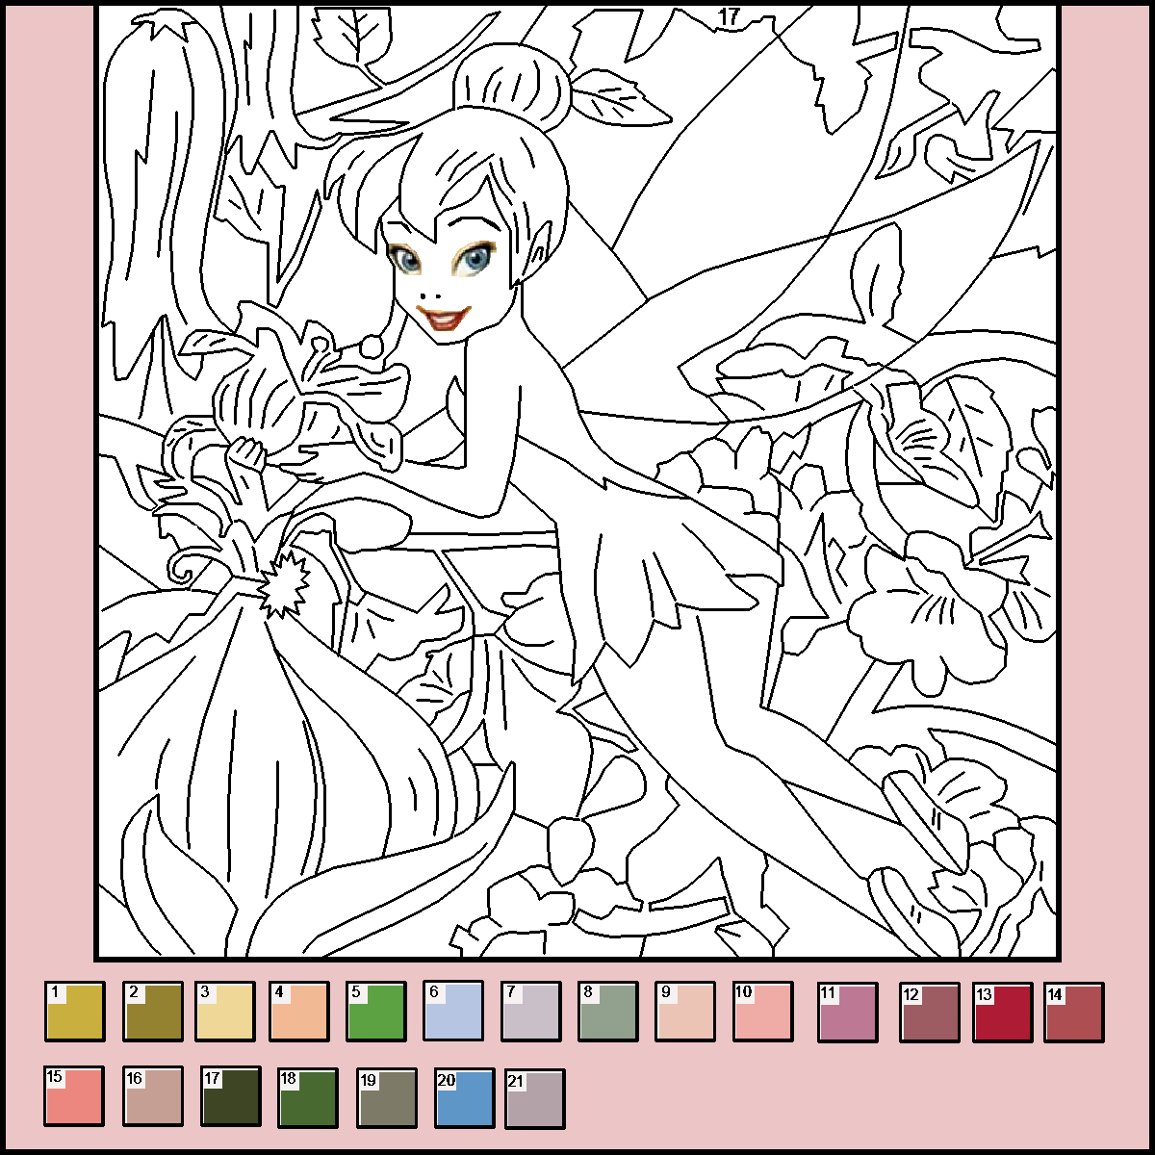Select crimson red swatch number 13
1155x1155 pixels.
(1002, 1012)
